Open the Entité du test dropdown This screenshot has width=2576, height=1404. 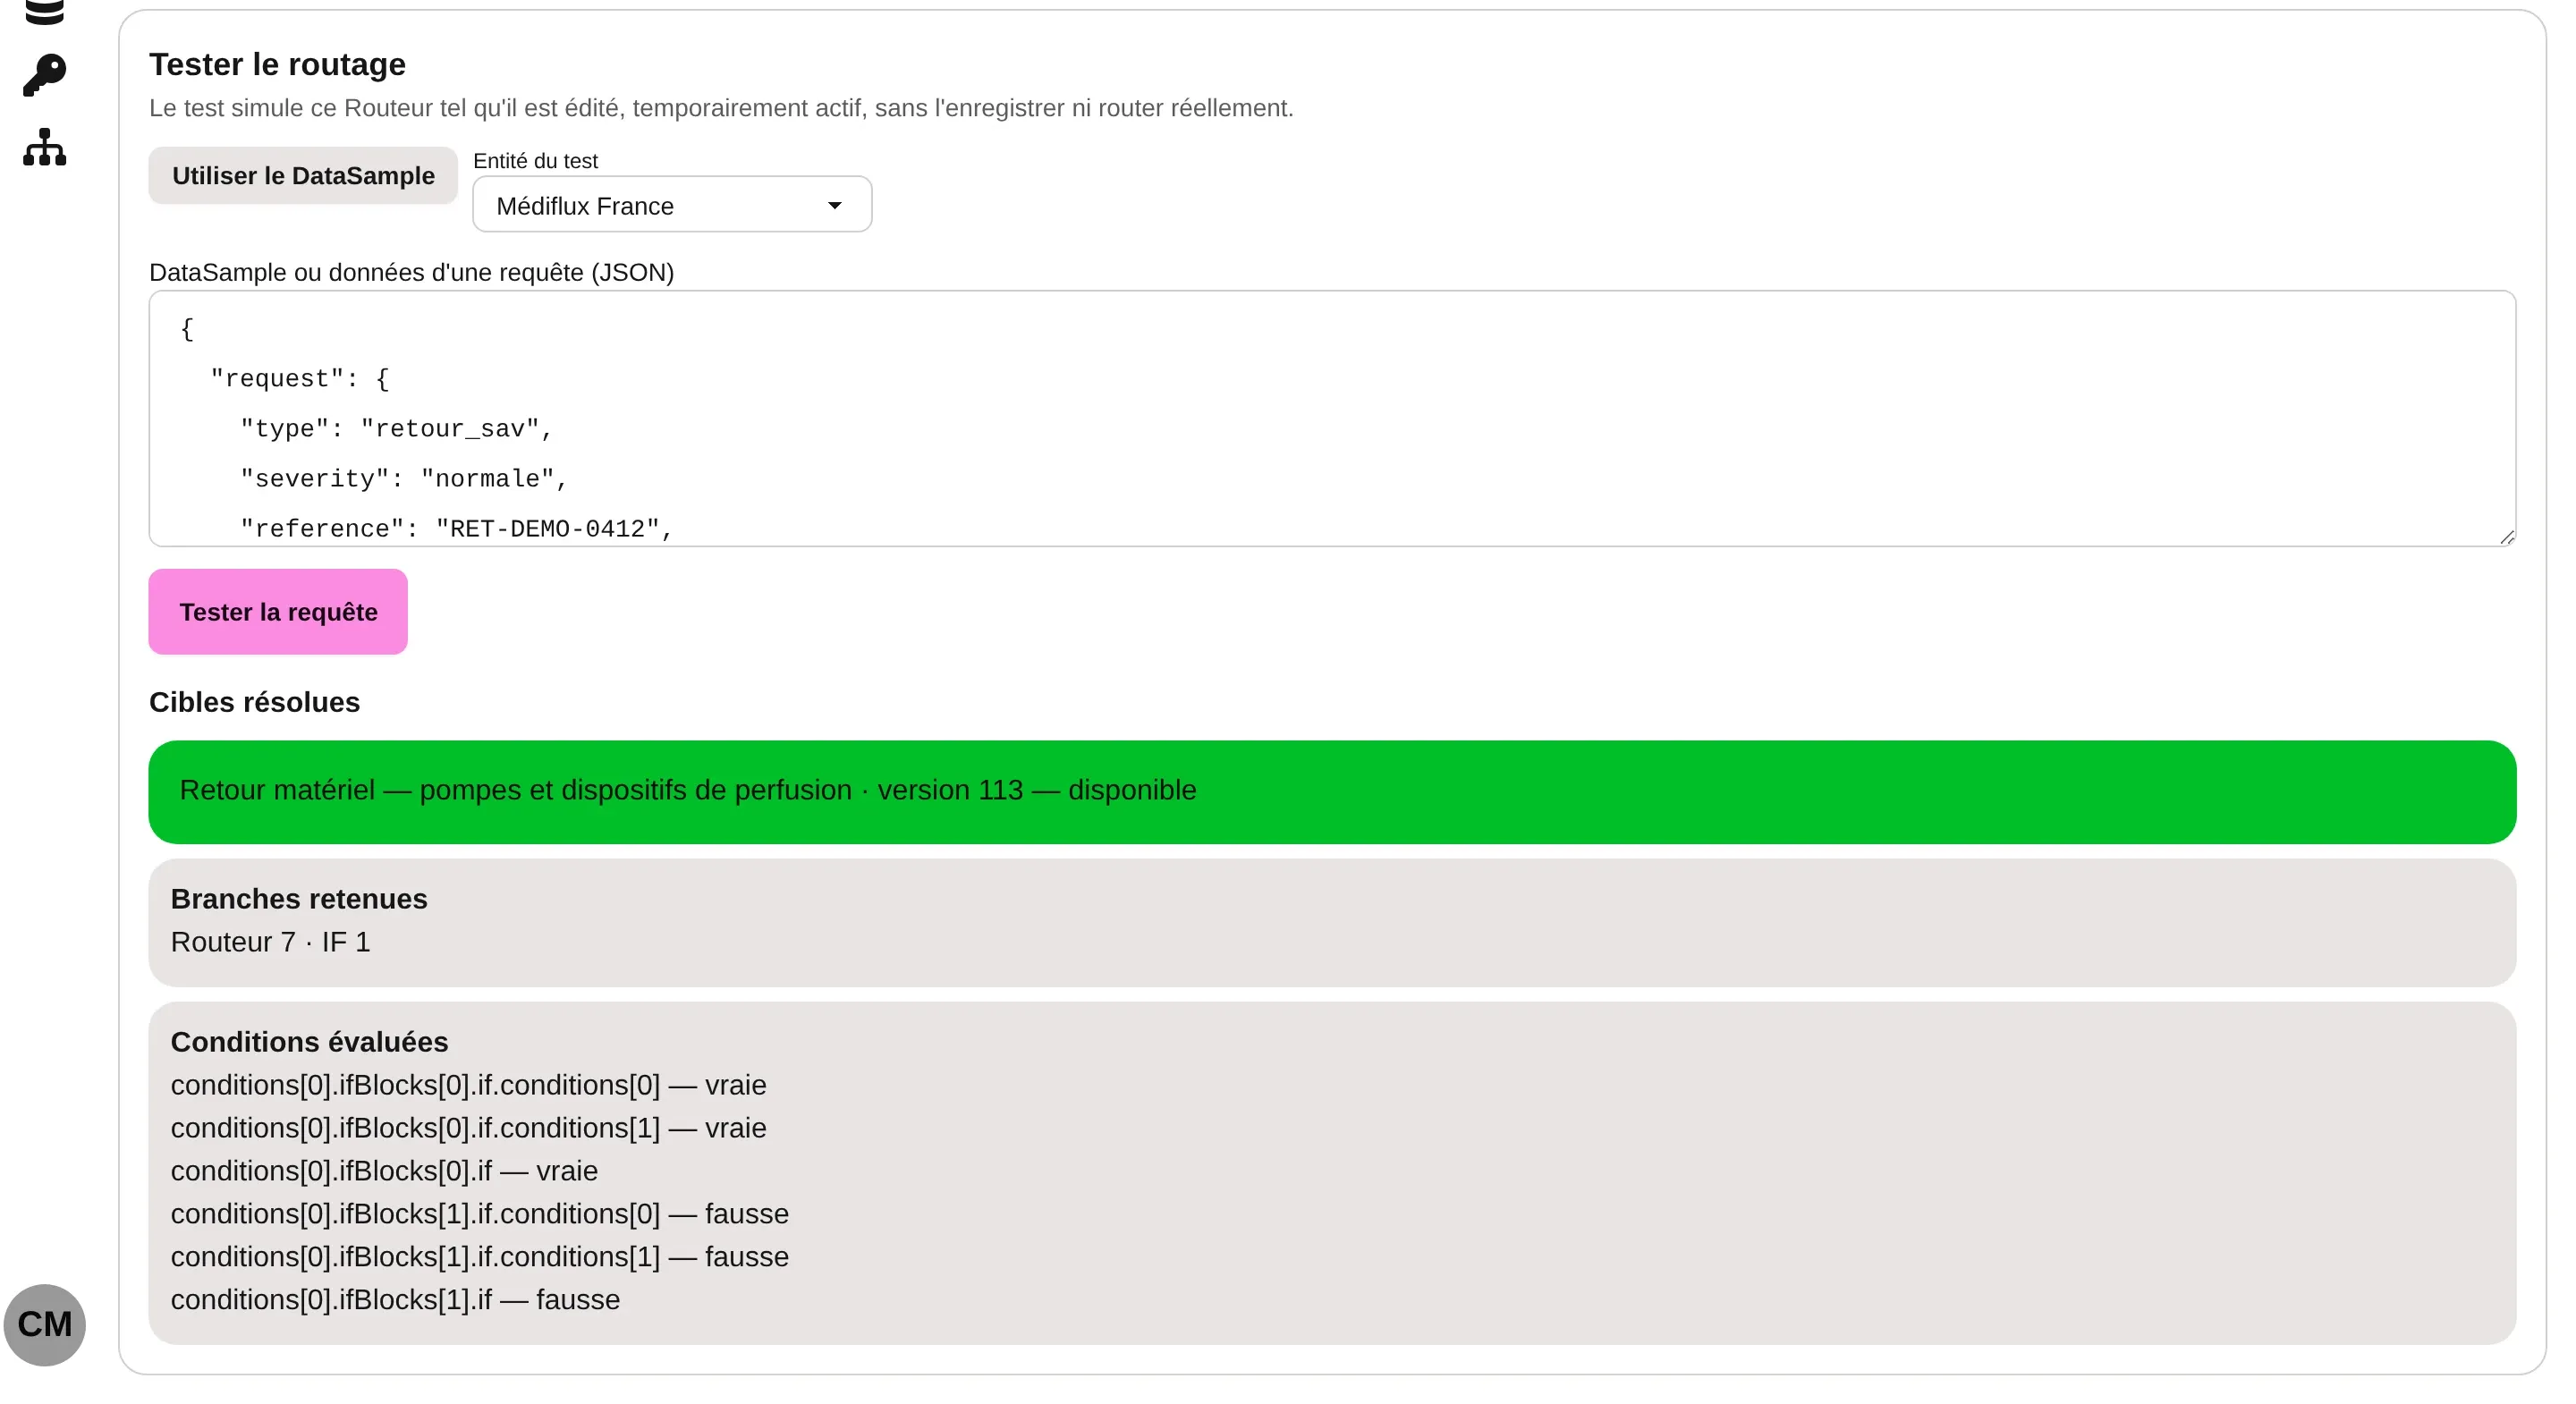[x=672, y=205]
